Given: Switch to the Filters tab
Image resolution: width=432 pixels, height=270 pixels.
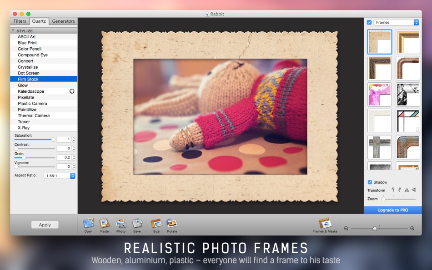Looking at the screenshot, I should tap(20, 21).
